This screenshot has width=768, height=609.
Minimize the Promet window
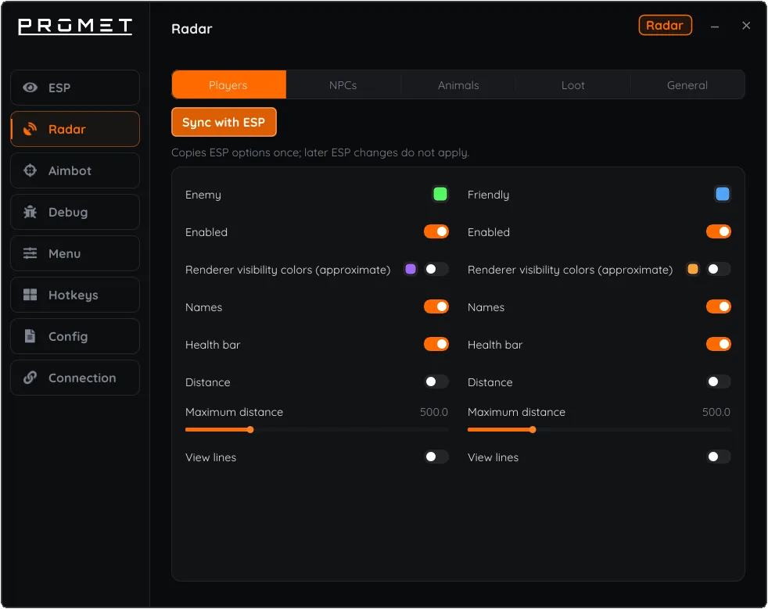pyautogui.click(x=715, y=27)
